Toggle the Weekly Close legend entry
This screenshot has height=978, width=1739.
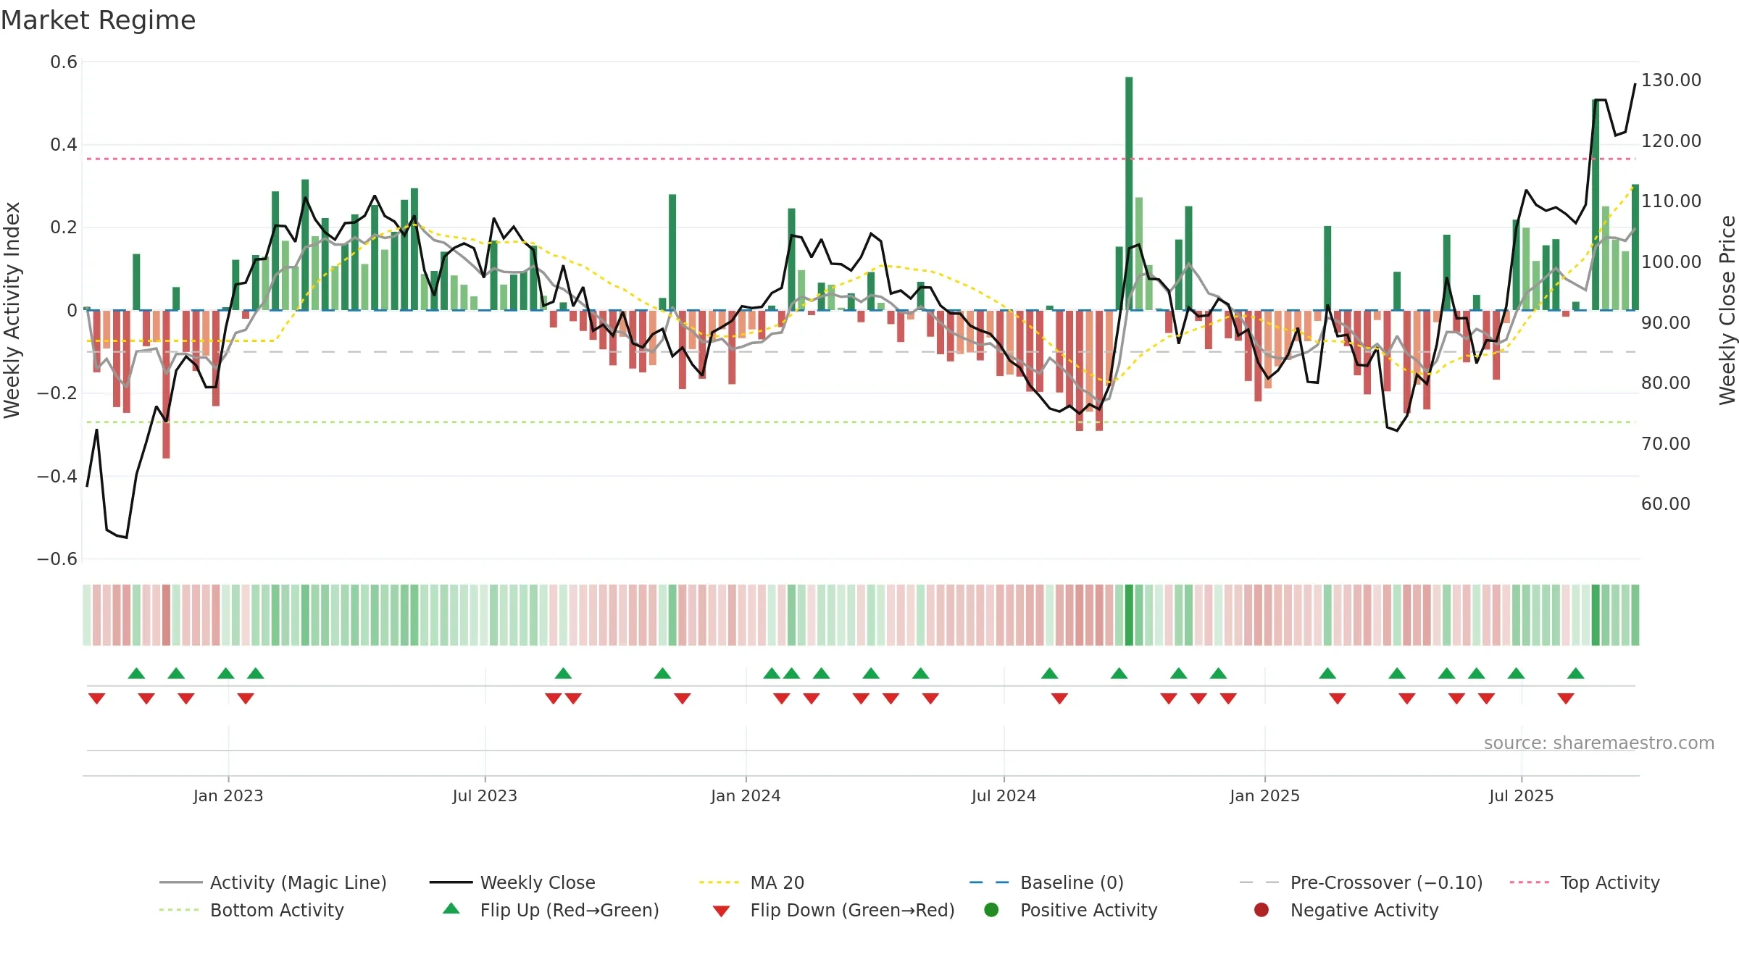point(512,882)
